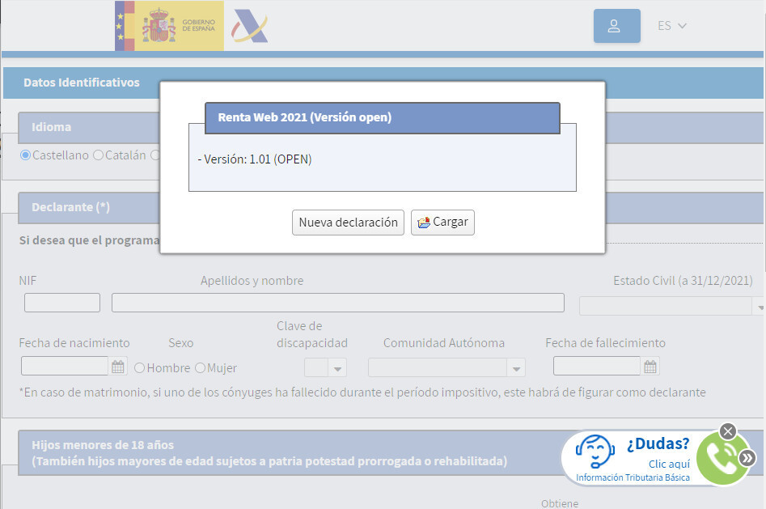Image resolution: width=766 pixels, height=509 pixels.
Task: Select the Catalán language option
Action: [99, 155]
